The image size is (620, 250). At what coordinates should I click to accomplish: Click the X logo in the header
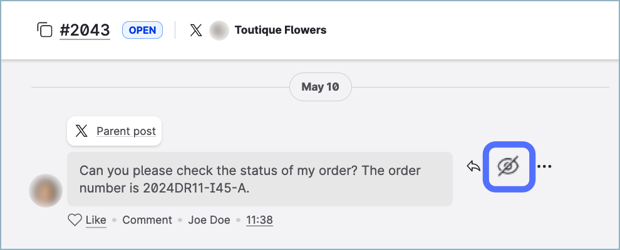(196, 30)
